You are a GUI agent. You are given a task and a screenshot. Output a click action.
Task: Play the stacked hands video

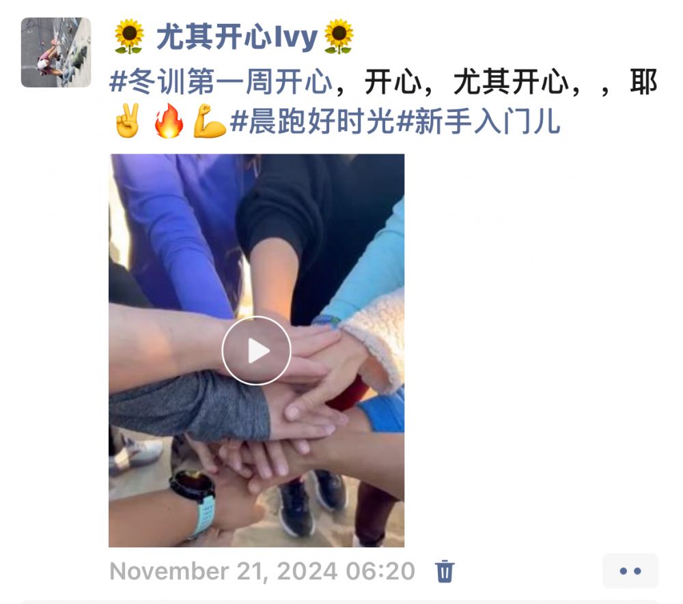click(x=256, y=350)
